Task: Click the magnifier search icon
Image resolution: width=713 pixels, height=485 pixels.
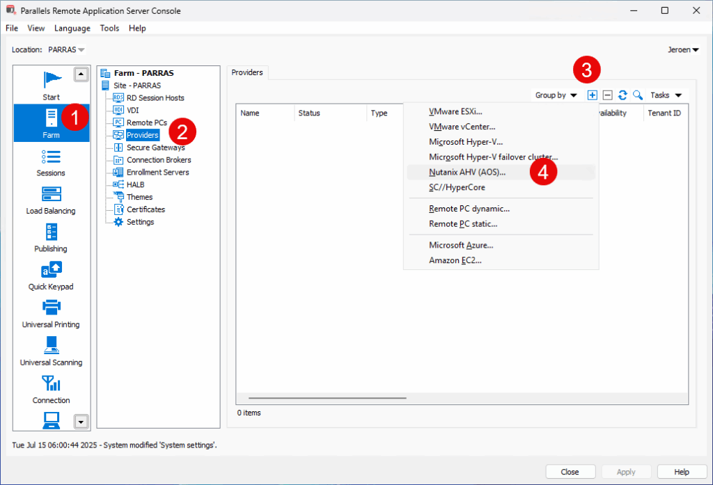Action: click(638, 95)
